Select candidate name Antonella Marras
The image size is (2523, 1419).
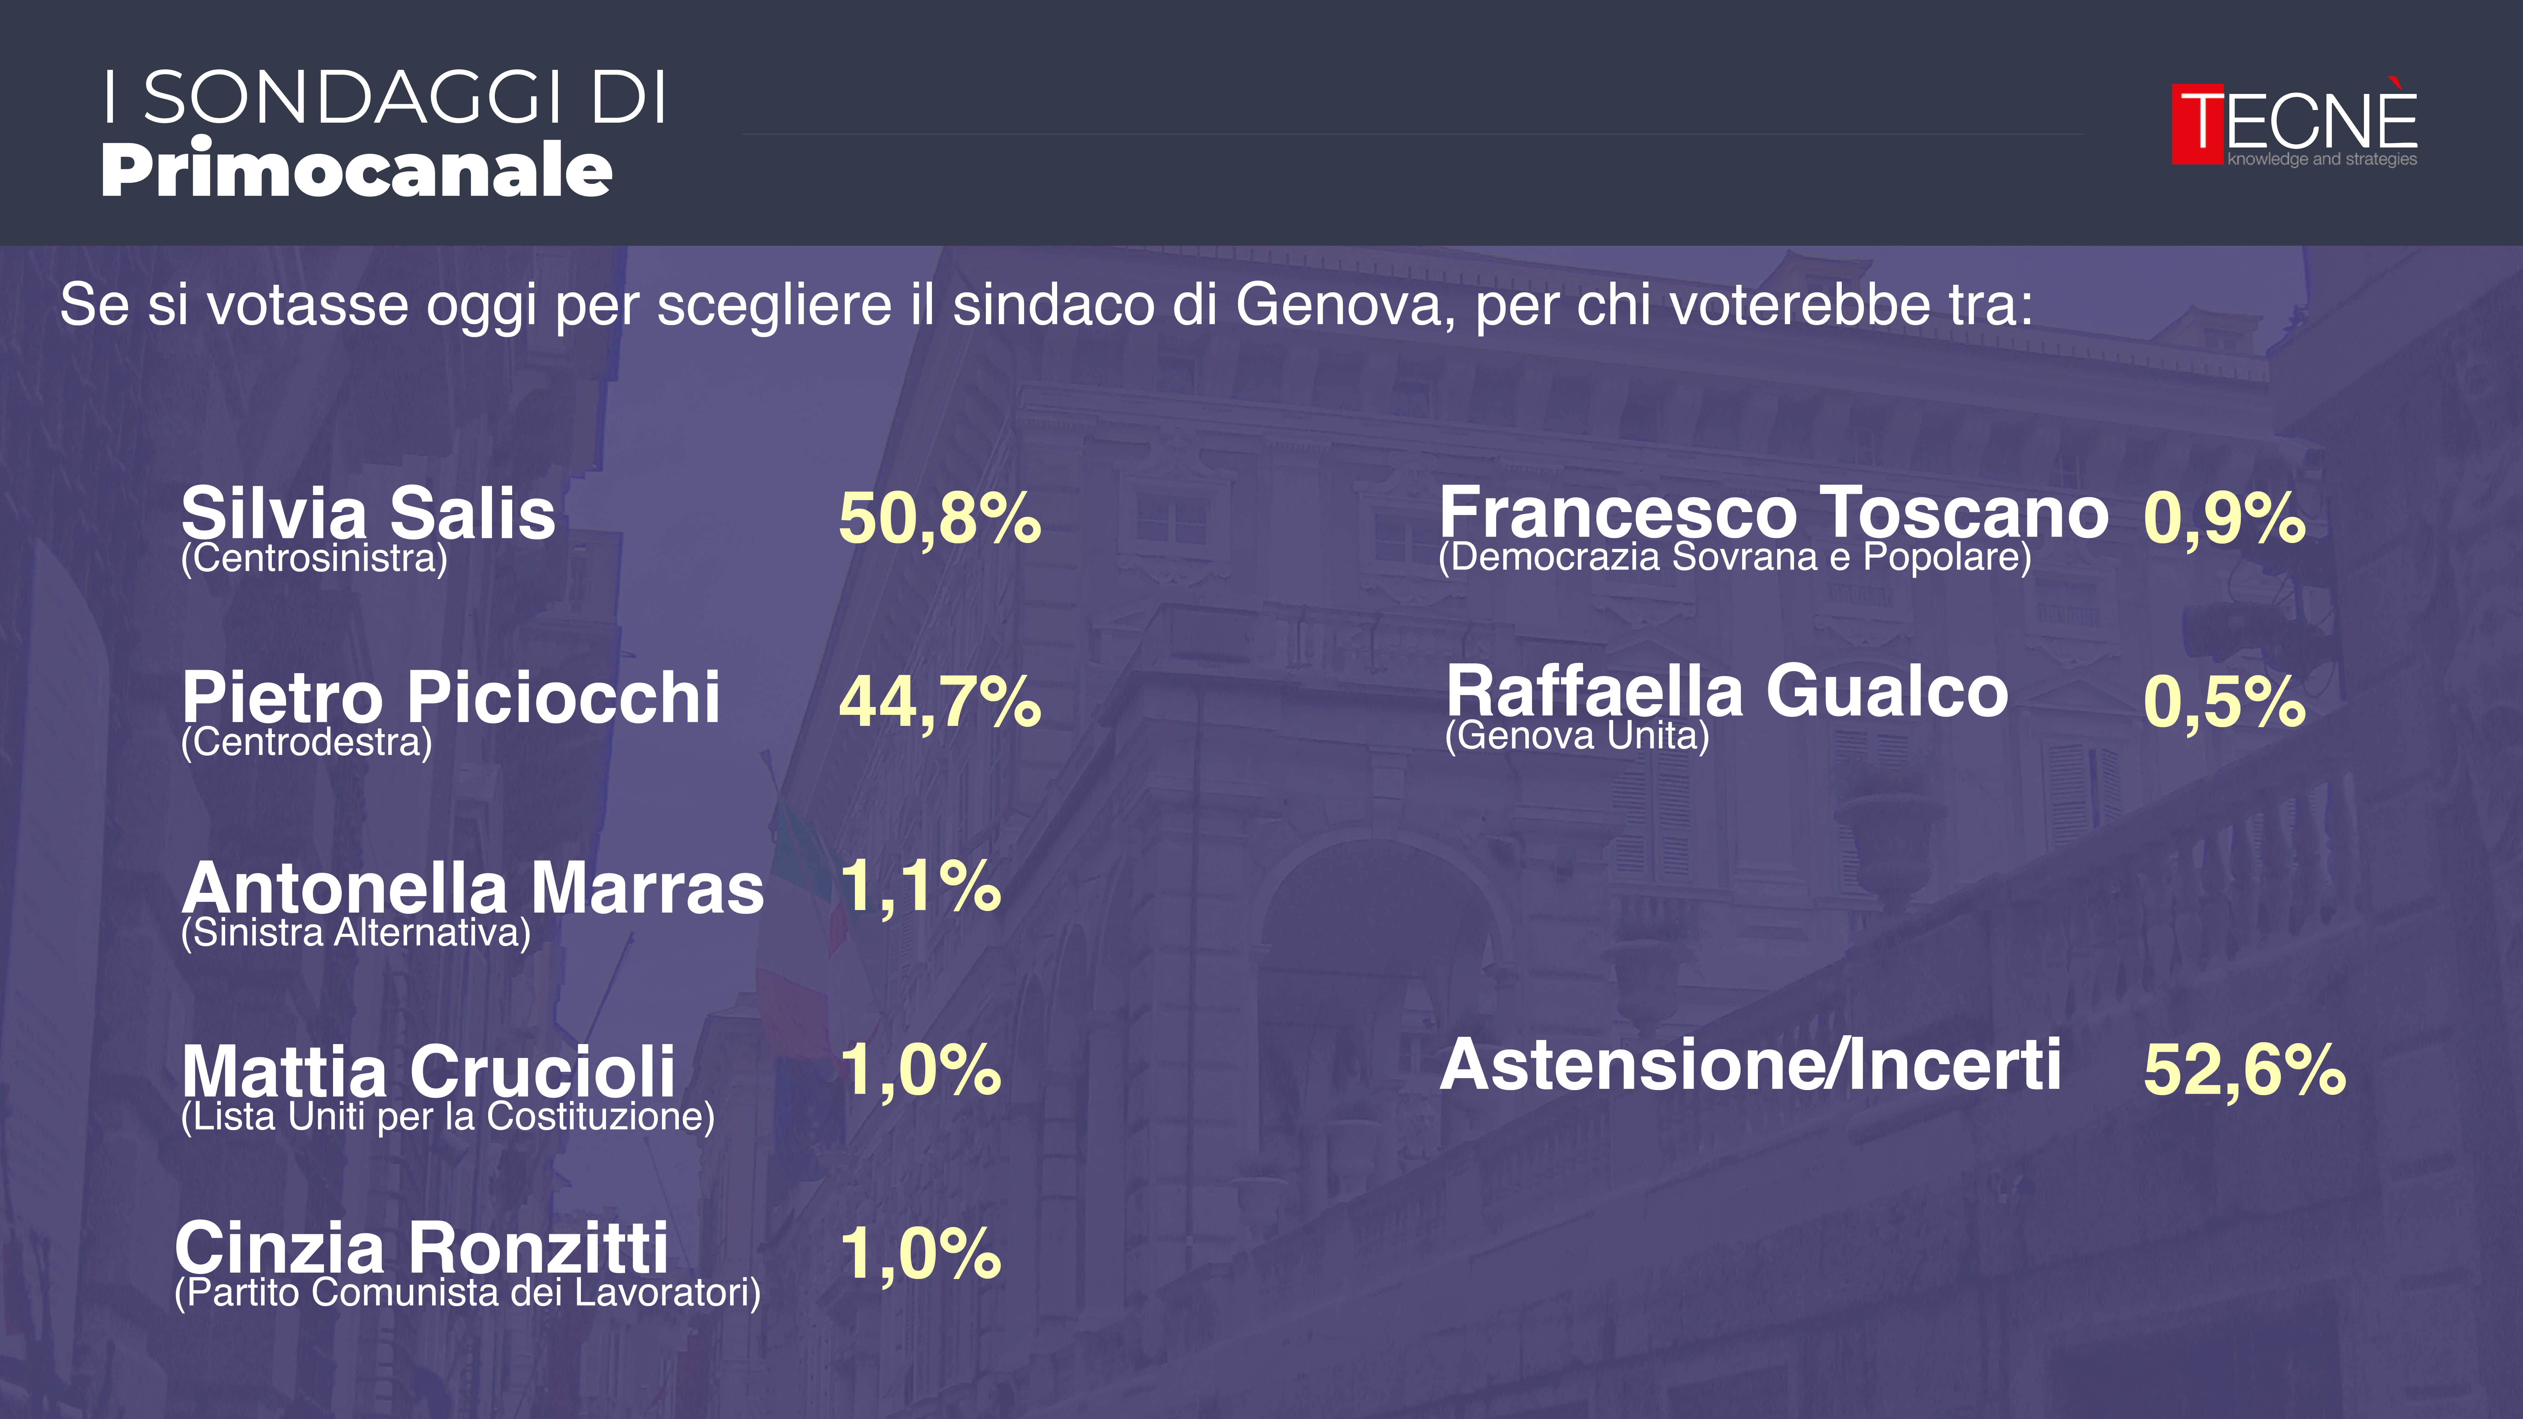[472, 887]
